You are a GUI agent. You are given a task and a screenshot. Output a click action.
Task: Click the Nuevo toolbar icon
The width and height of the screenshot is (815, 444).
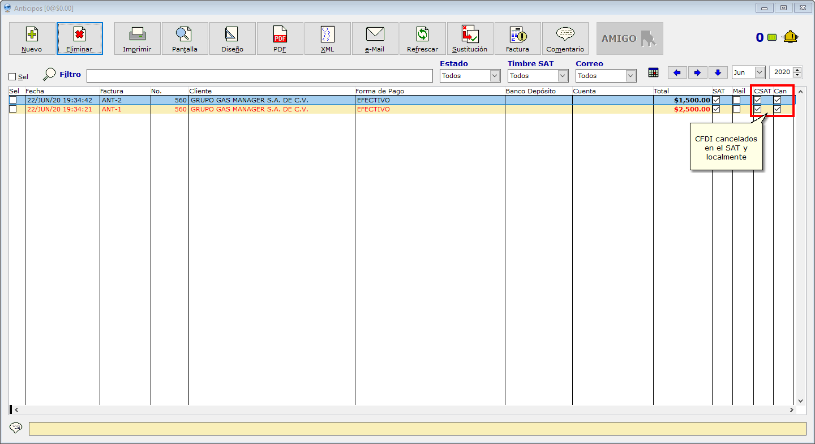(x=32, y=35)
